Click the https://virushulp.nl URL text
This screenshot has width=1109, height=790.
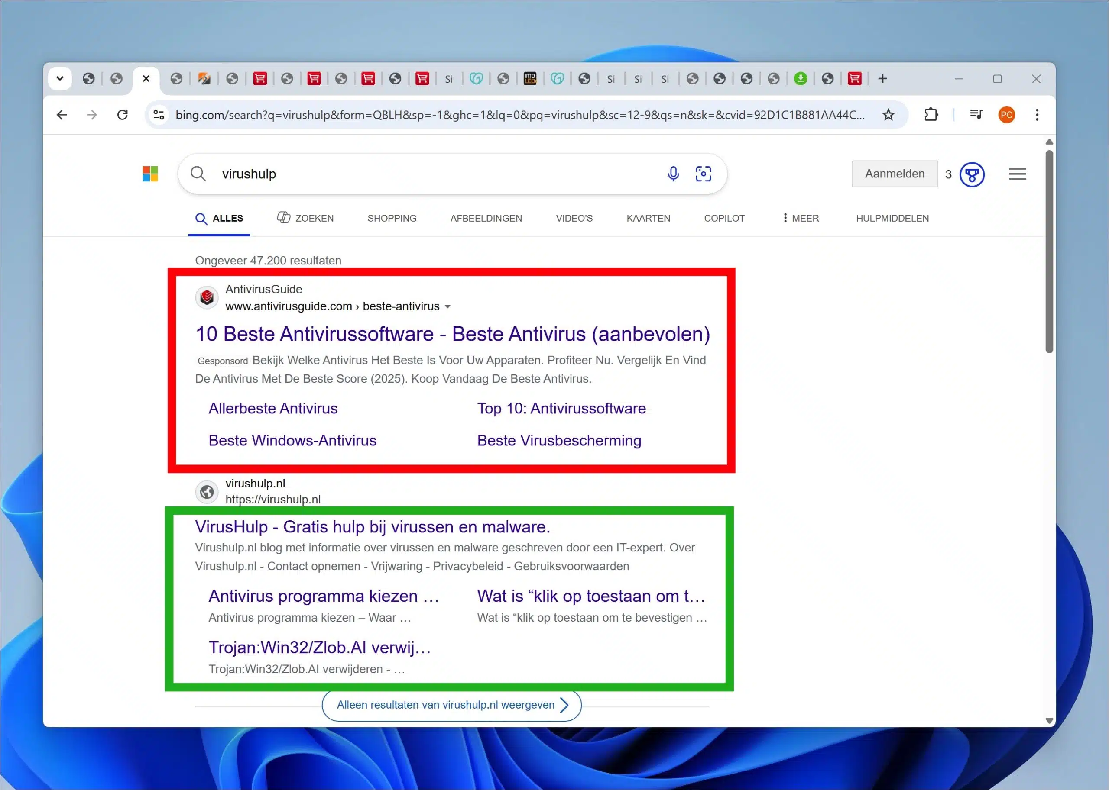[x=273, y=500]
